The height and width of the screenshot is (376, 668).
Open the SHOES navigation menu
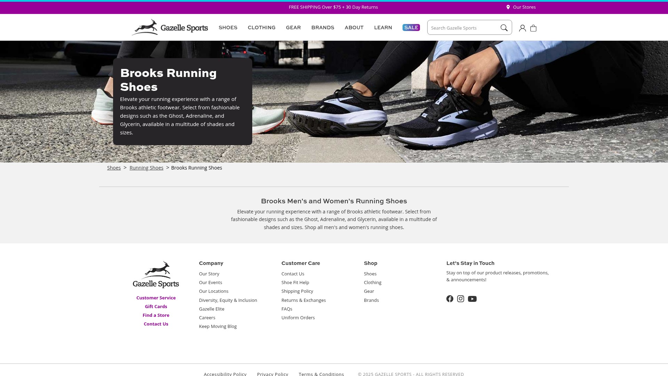228,28
